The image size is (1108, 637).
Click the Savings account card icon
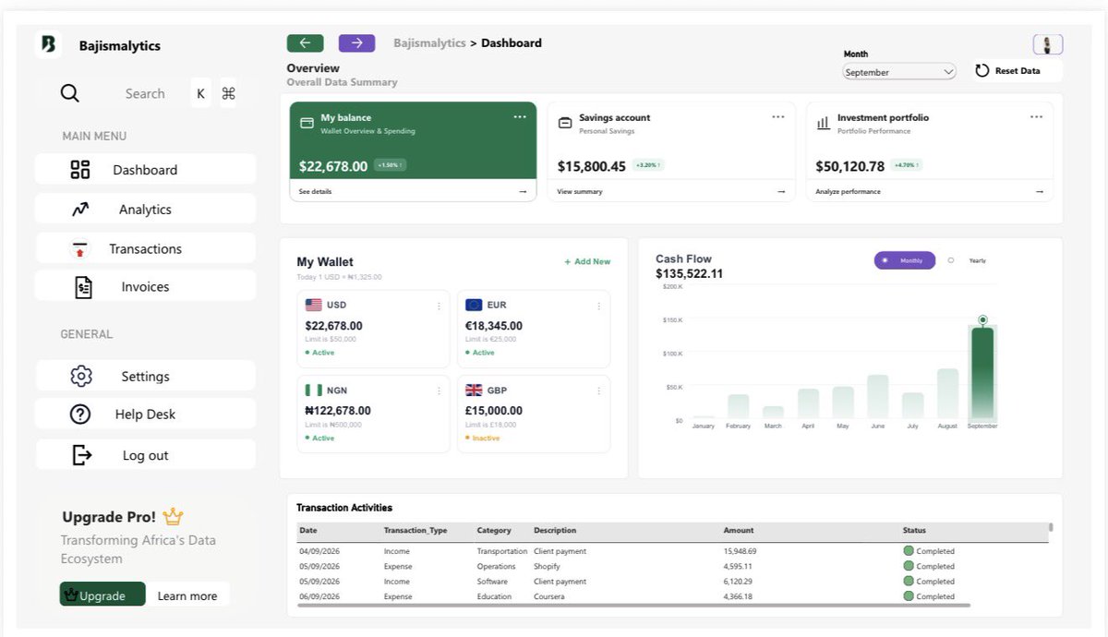coord(565,123)
